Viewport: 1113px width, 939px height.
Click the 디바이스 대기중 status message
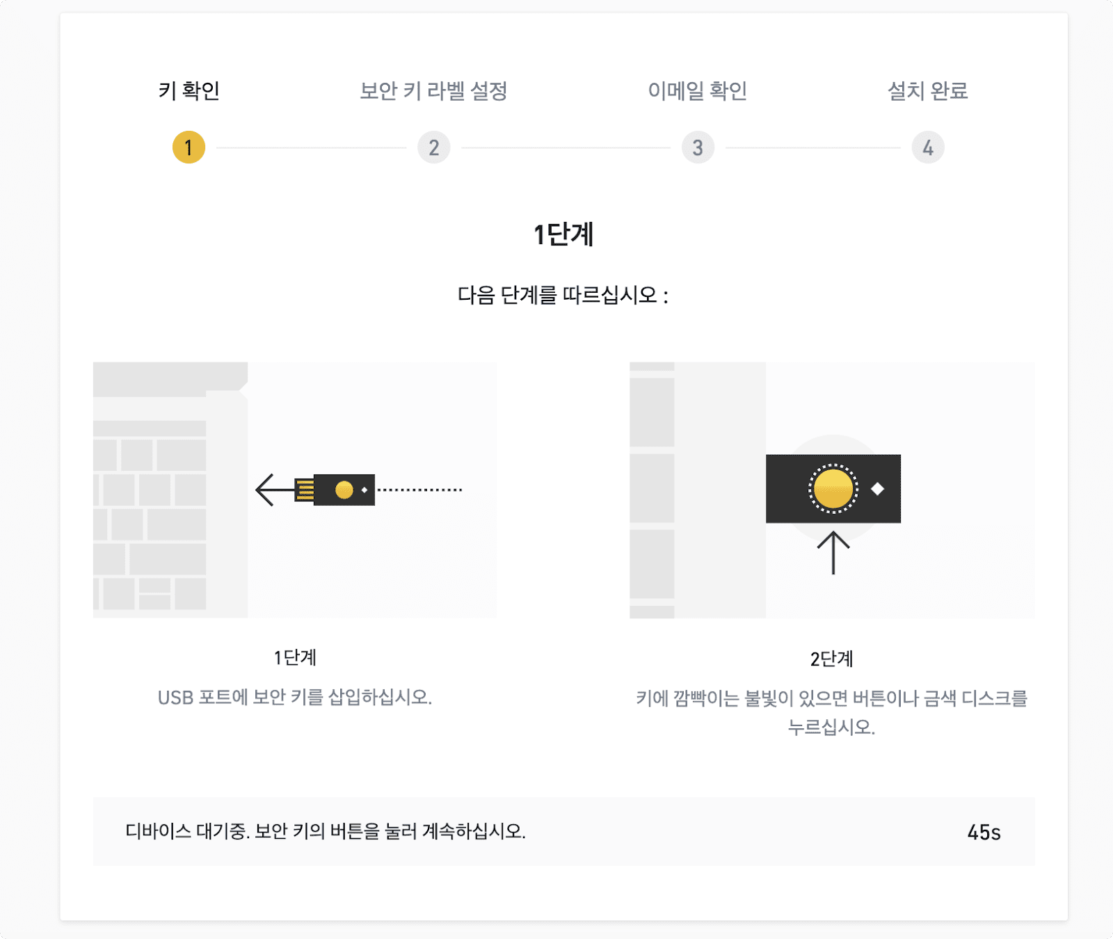coord(326,831)
